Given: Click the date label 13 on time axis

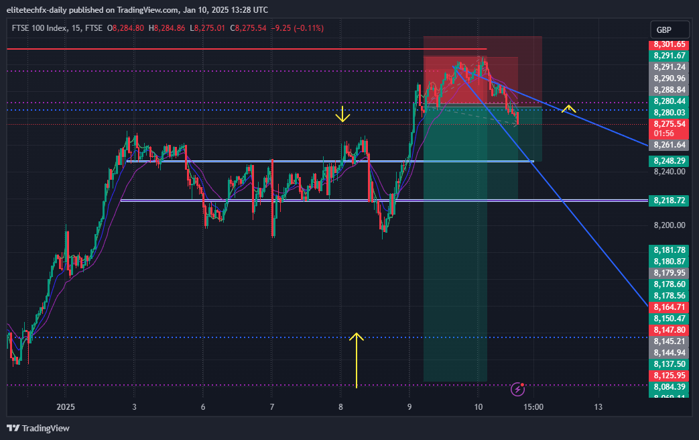Looking at the screenshot, I should 598,407.
